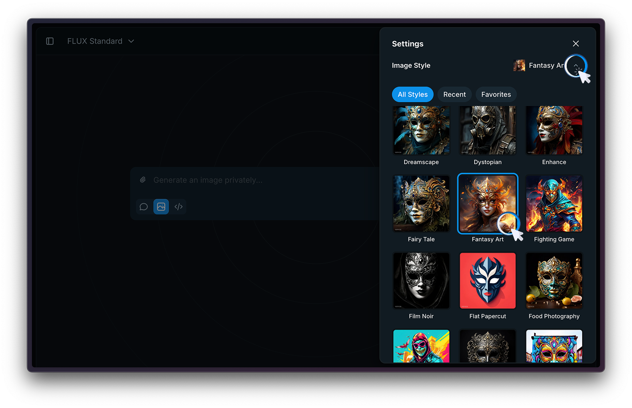Click the "Film Noir" label text
Image resolution: width=632 pixels, height=408 pixels.
coord(421,316)
